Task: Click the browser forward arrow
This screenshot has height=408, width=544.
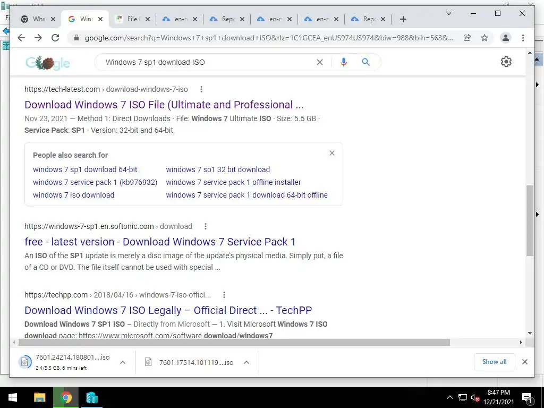Action: [x=38, y=38]
